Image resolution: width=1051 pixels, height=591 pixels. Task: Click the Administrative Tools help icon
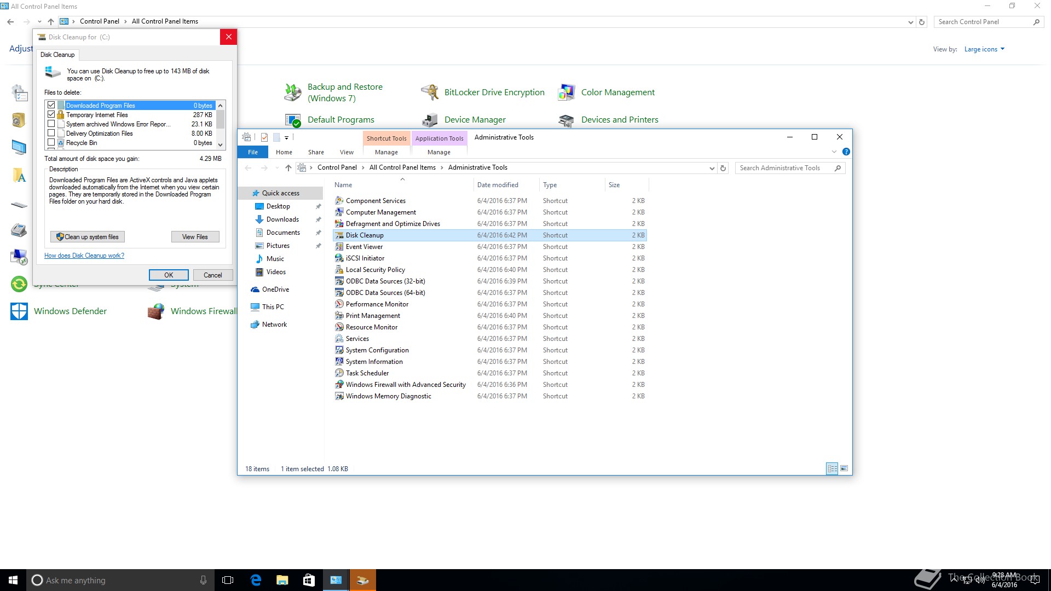pos(846,152)
